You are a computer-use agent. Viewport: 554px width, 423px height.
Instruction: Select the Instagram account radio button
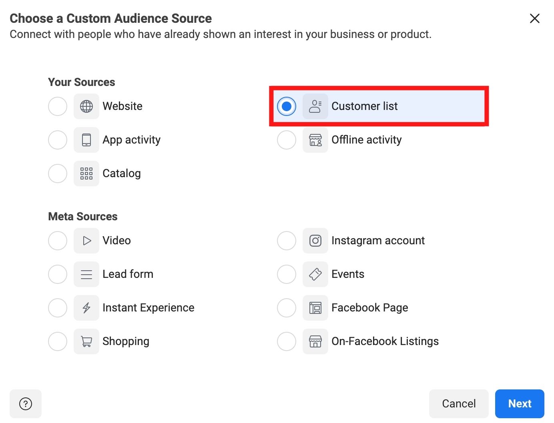point(287,241)
